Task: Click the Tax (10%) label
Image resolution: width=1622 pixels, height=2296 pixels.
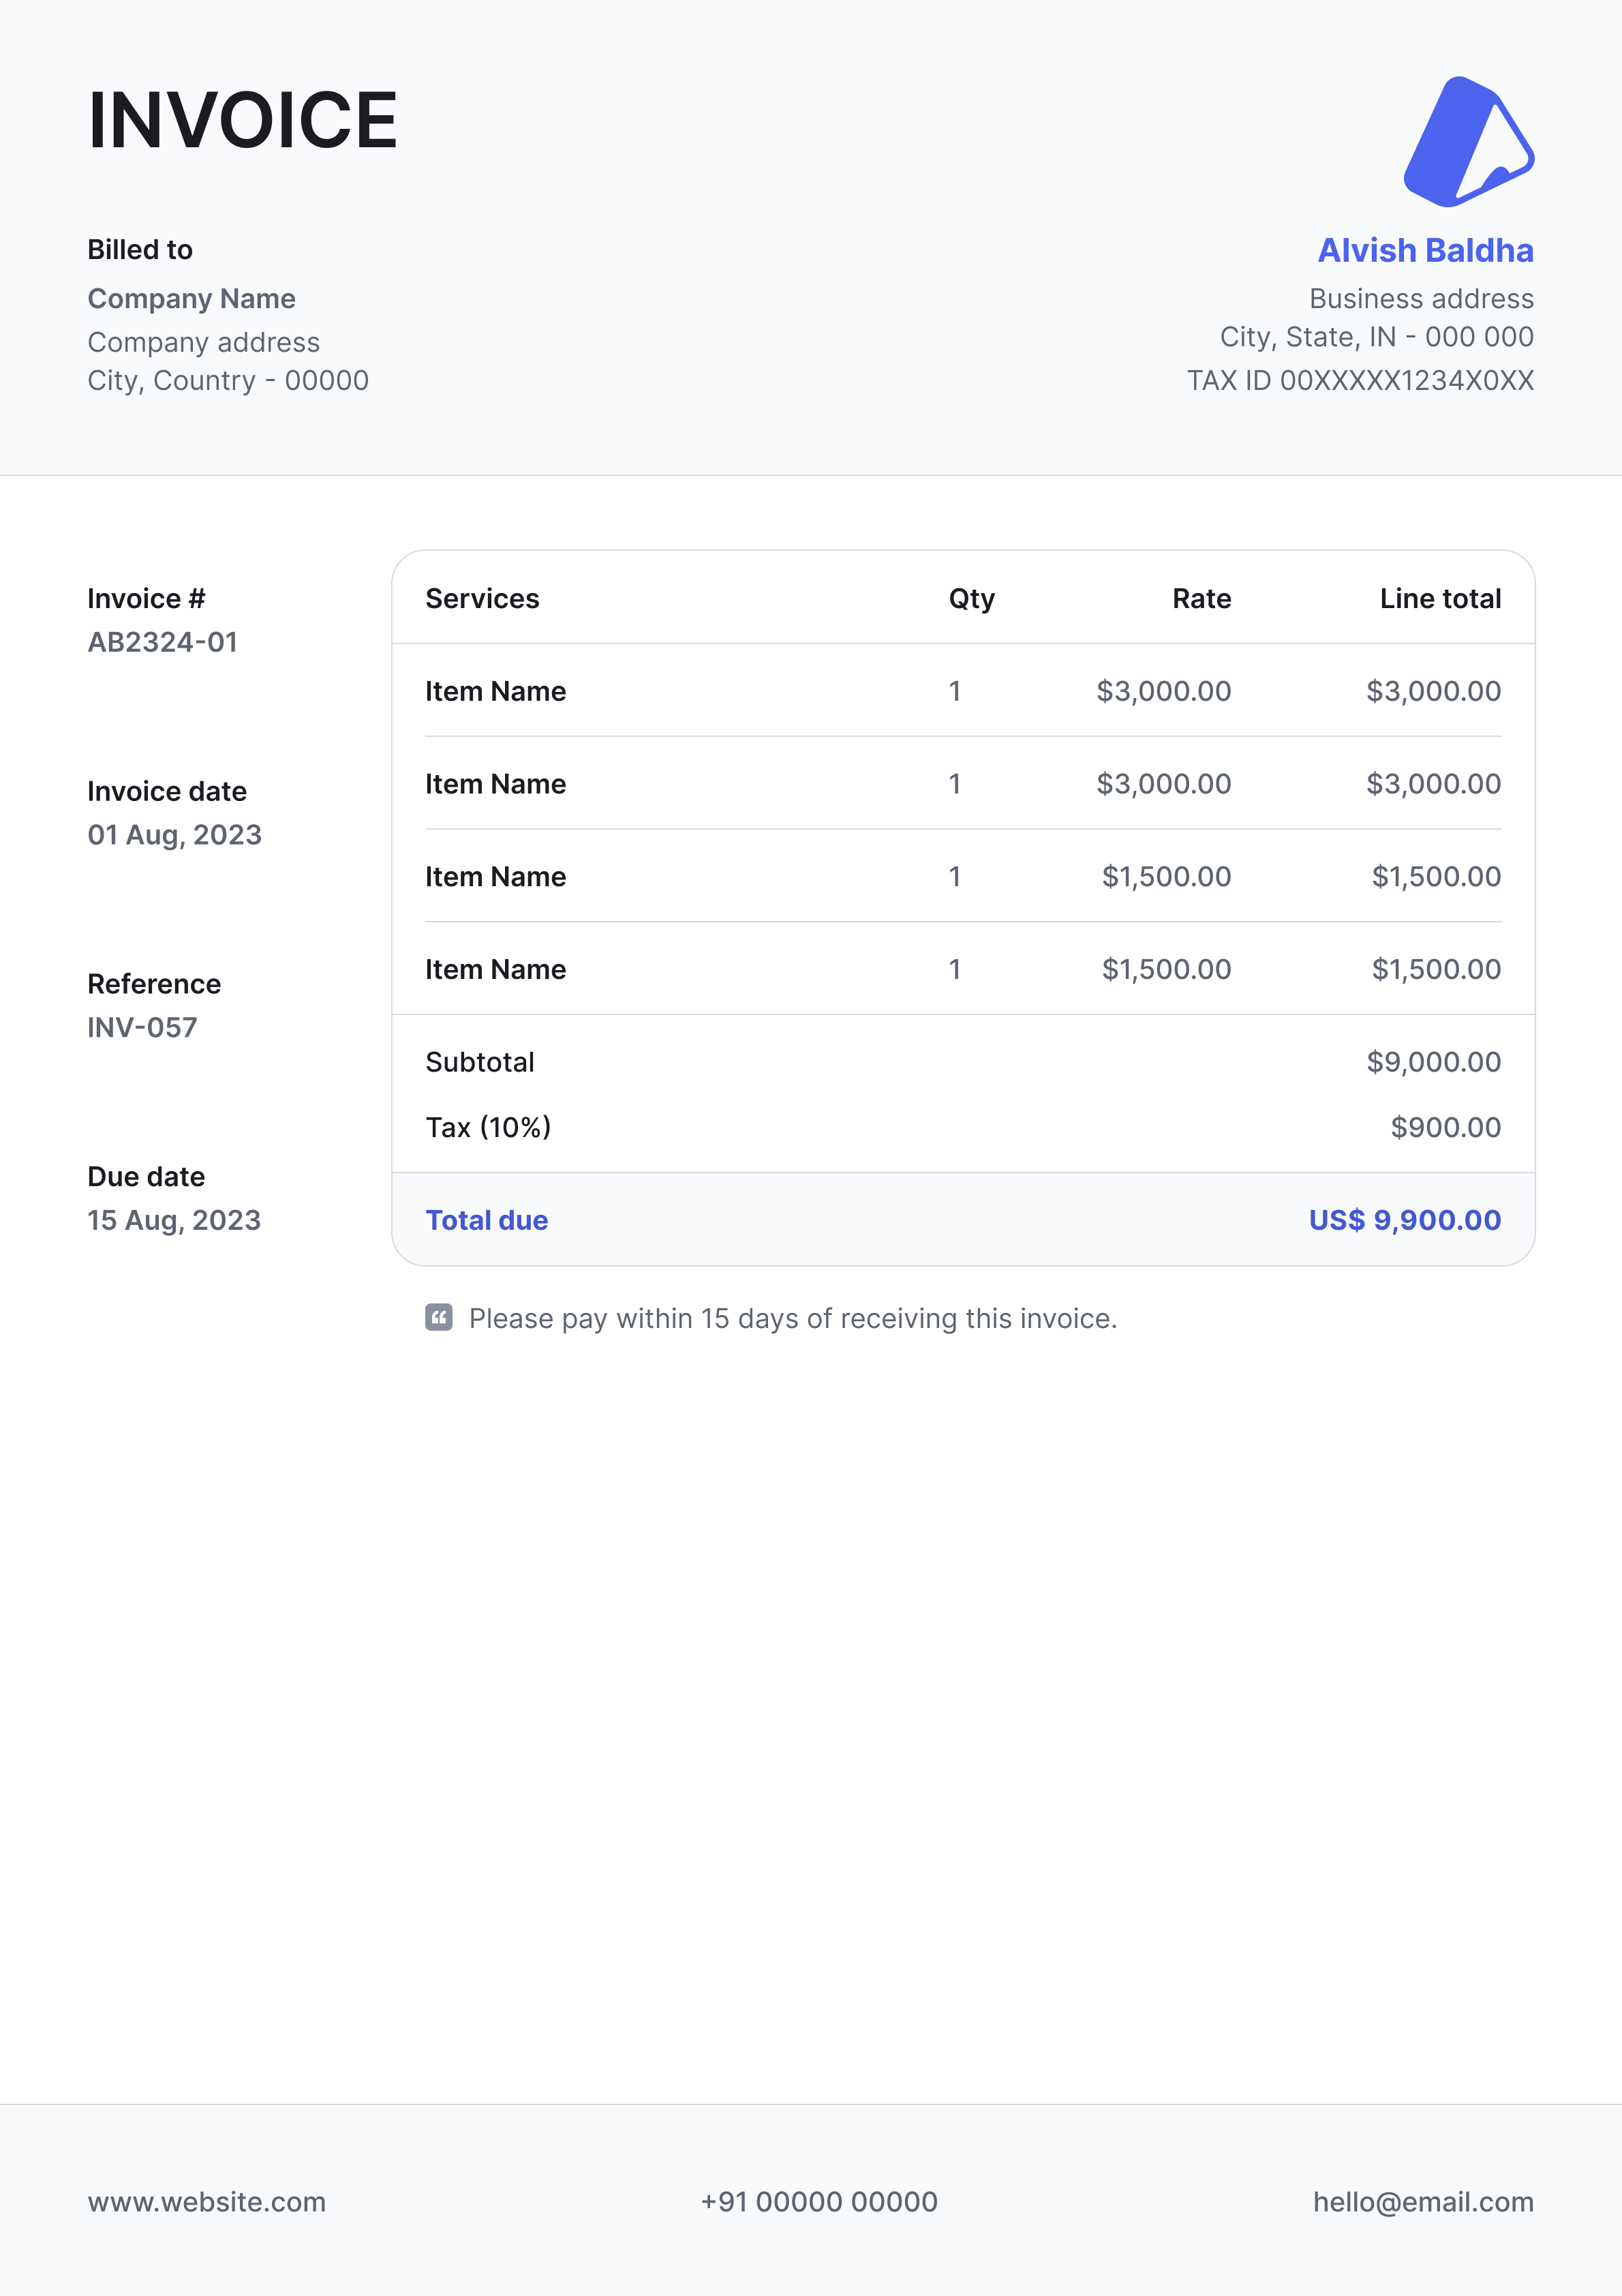Action: [488, 1127]
